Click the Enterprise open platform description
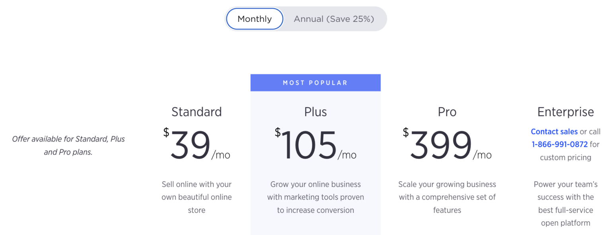This screenshot has height=235, width=611. coord(566,204)
